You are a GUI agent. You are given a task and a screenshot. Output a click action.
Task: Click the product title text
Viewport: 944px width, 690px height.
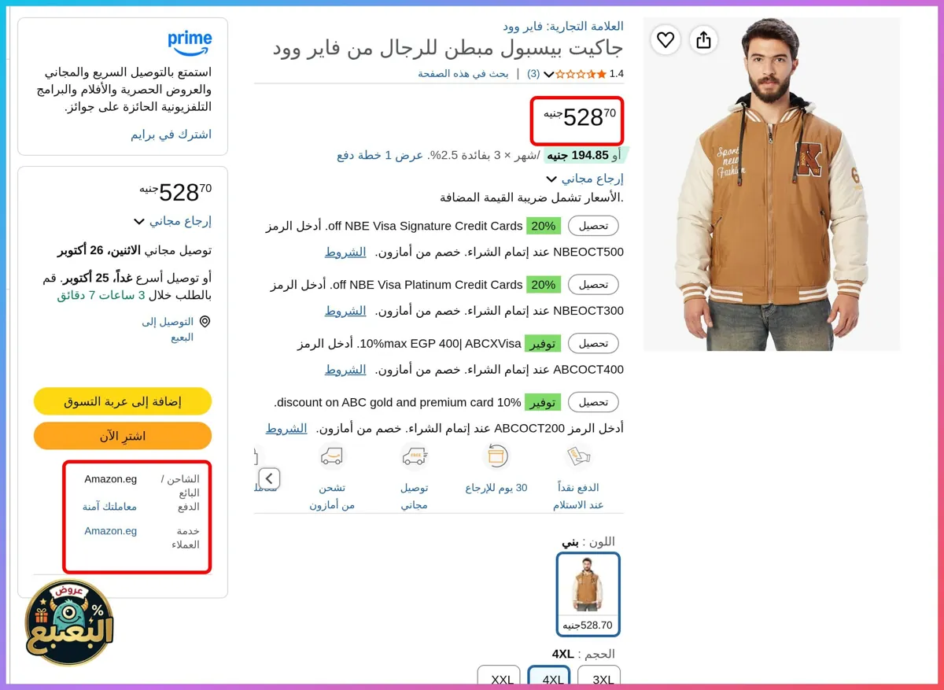click(448, 49)
